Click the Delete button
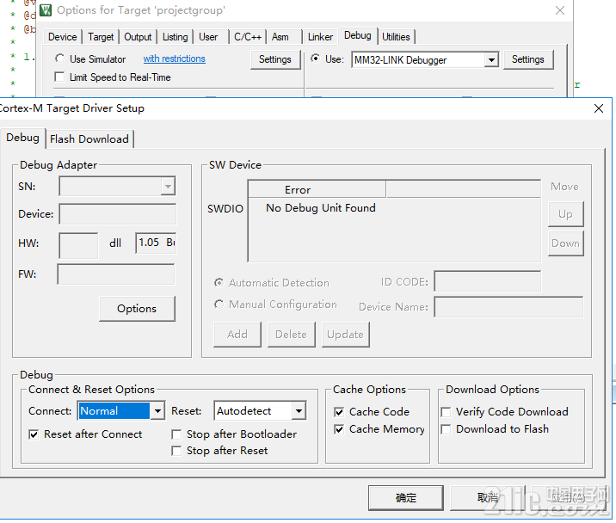This screenshot has height=523, width=616. point(291,335)
